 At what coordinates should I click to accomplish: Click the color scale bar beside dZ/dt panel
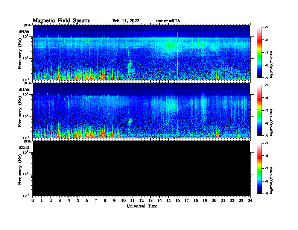tap(260, 168)
